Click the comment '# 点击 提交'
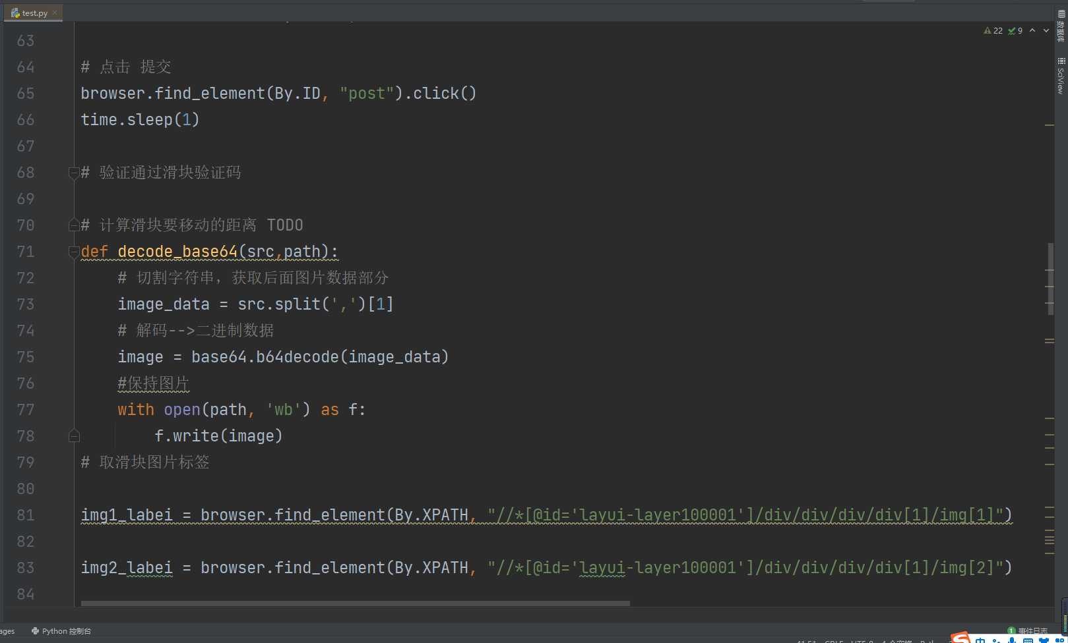This screenshot has width=1068, height=643. (x=126, y=67)
